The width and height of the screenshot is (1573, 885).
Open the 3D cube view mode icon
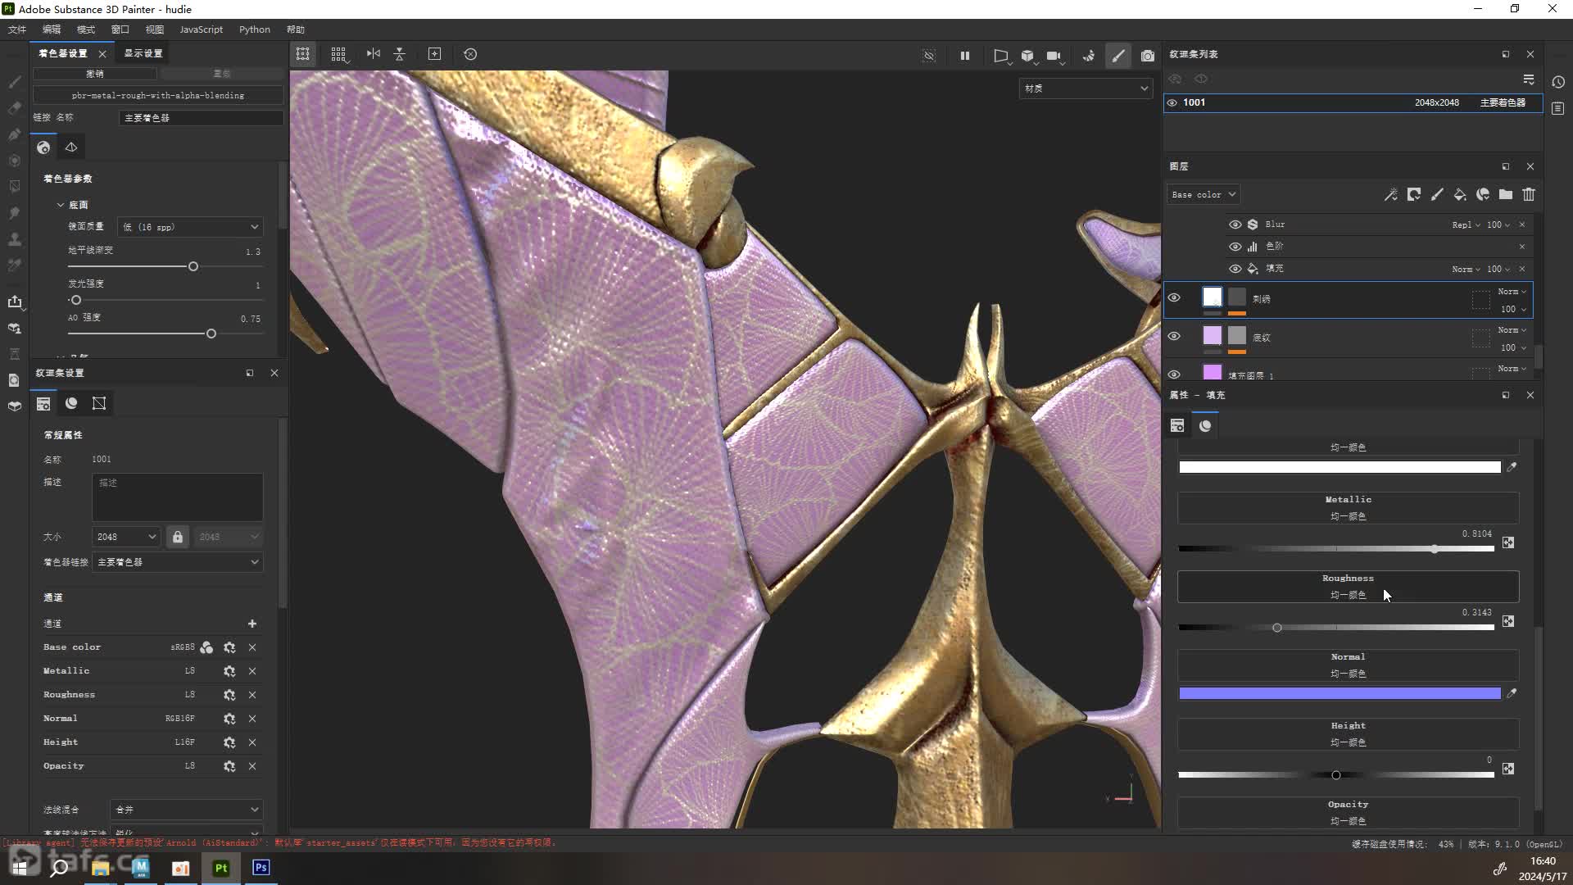click(x=1028, y=56)
